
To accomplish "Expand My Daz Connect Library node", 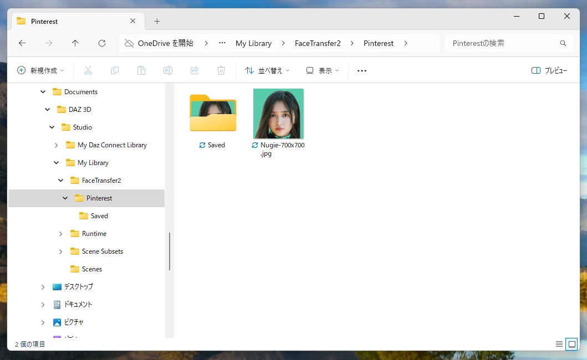I will click(56, 145).
